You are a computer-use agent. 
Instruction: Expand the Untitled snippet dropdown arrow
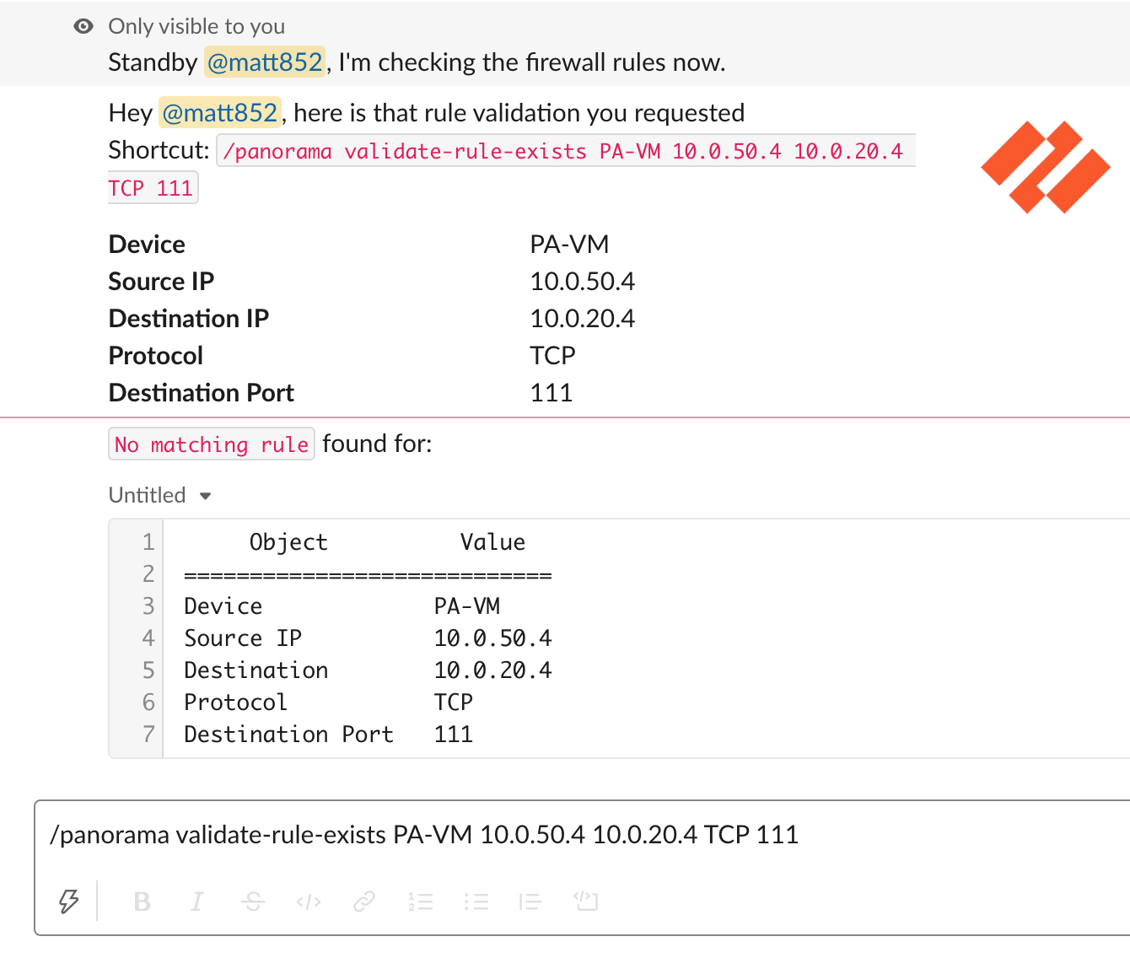click(x=205, y=496)
